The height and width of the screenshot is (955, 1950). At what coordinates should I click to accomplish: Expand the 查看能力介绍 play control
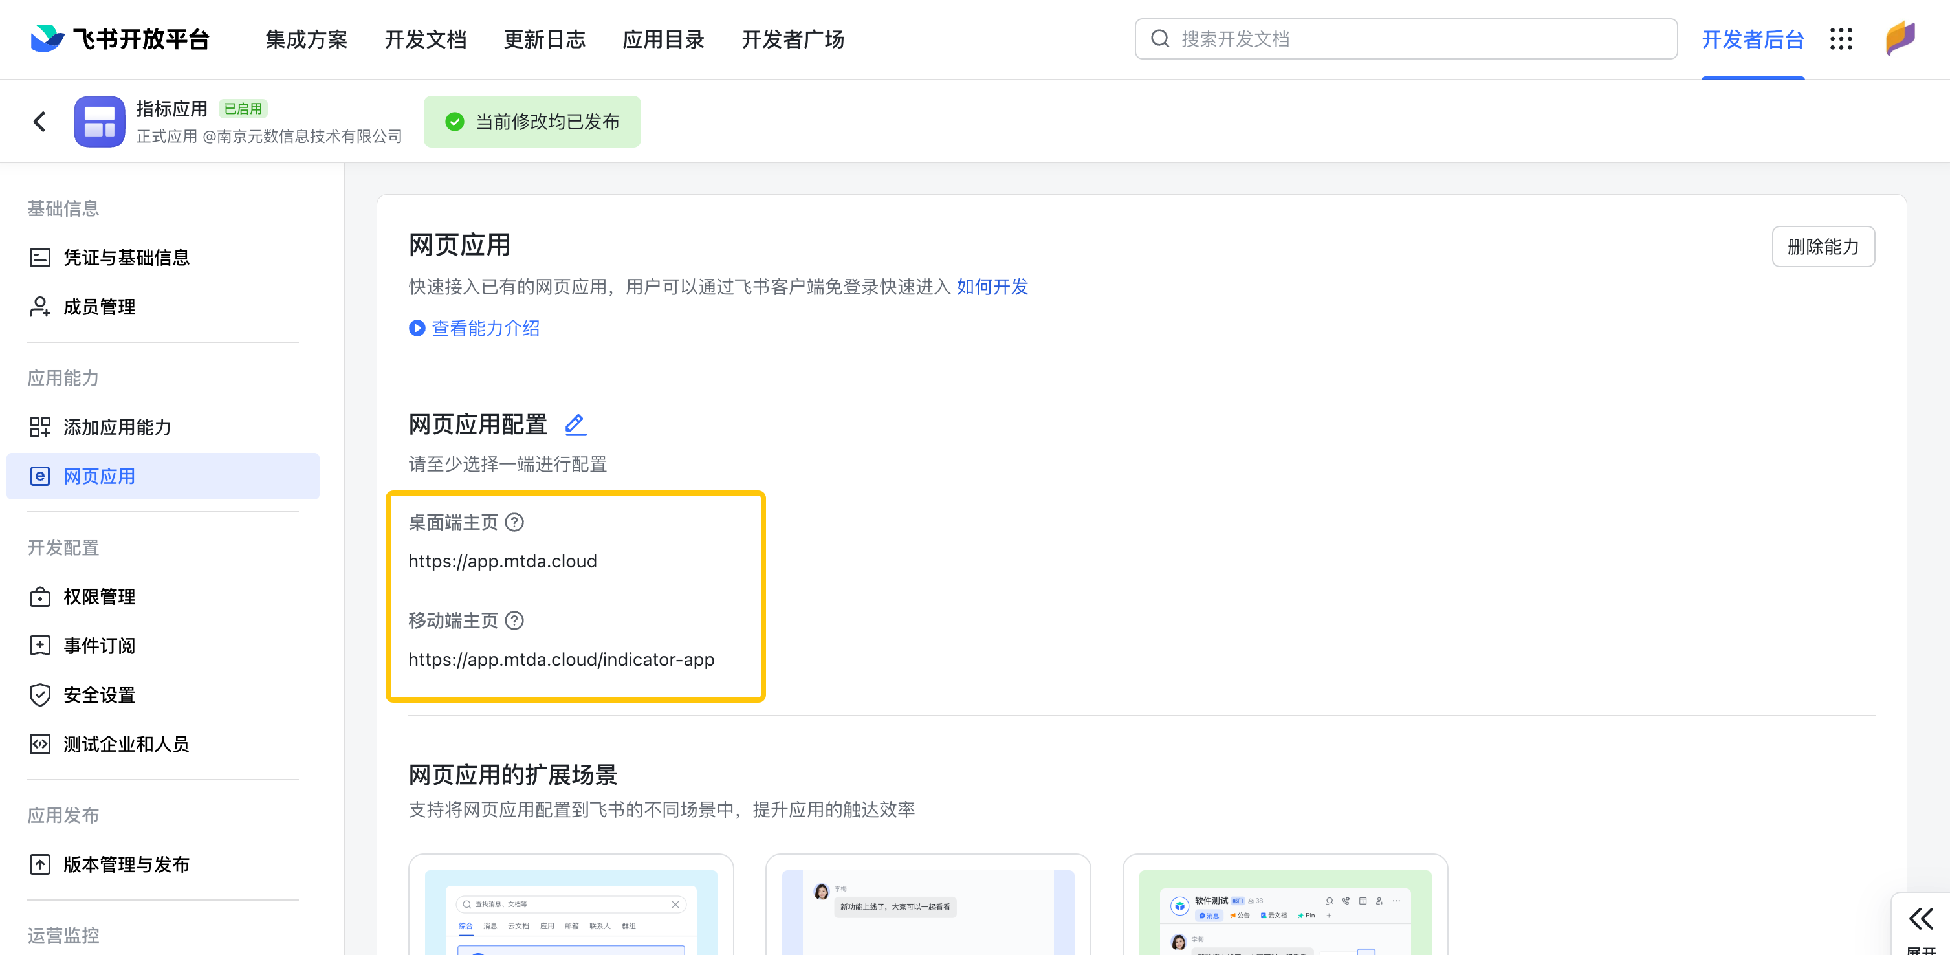tap(417, 329)
